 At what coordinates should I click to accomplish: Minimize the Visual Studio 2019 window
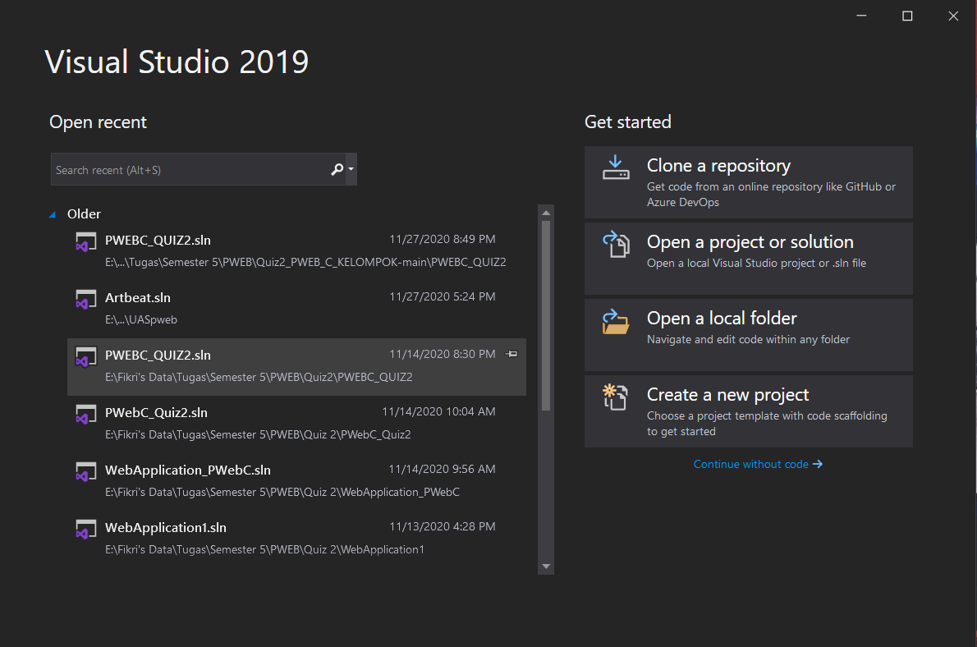tap(862, 16)
